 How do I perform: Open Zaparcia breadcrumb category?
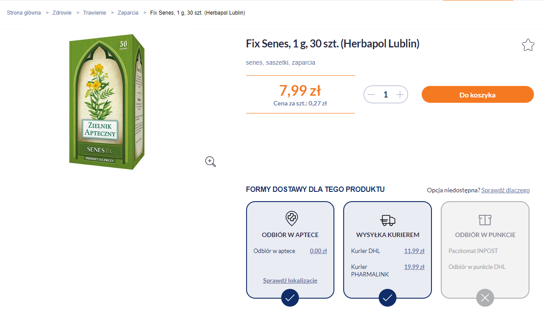tap(128, 13)
